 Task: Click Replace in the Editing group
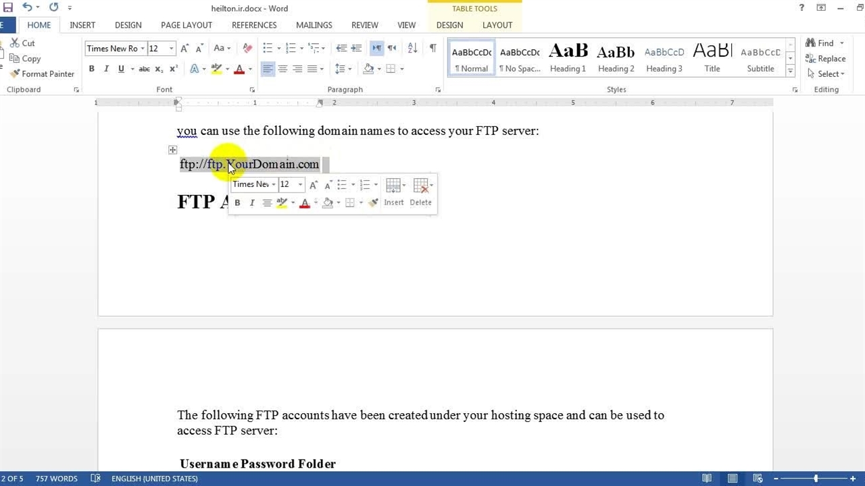pyautogui.click(x=826, y=59)
